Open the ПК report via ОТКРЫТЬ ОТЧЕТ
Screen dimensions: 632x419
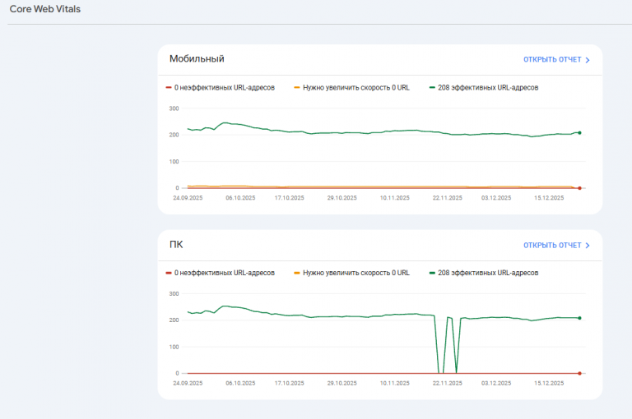tap(552, 246)
